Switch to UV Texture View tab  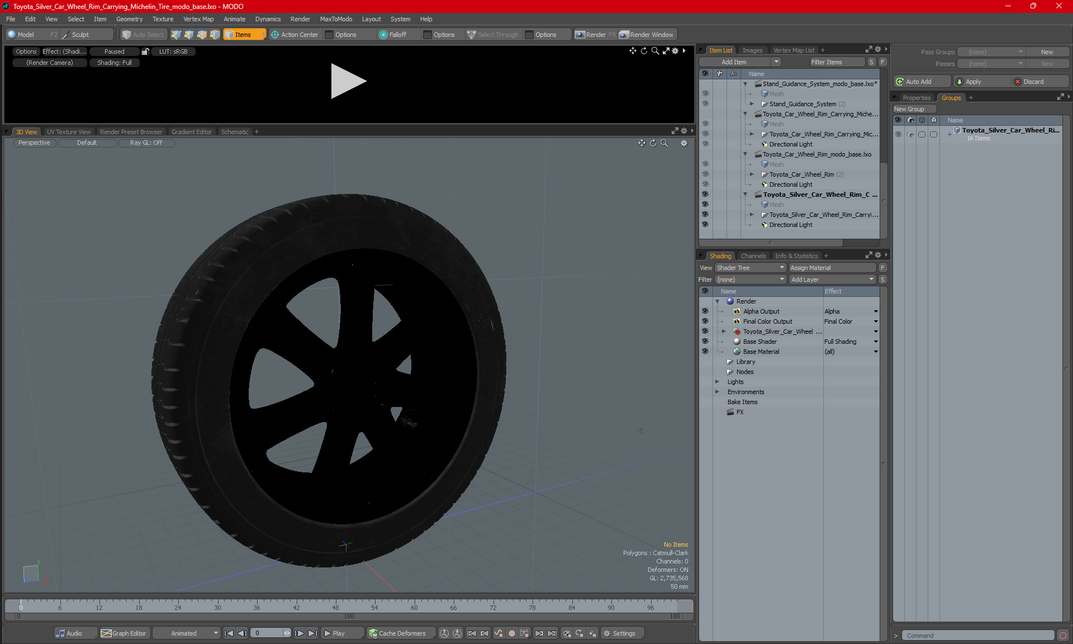[69, 132]
